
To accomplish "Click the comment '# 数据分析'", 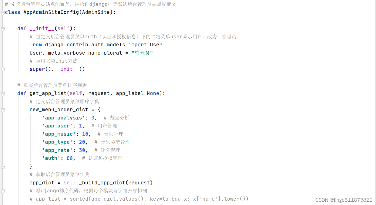I will pos(117,118).
